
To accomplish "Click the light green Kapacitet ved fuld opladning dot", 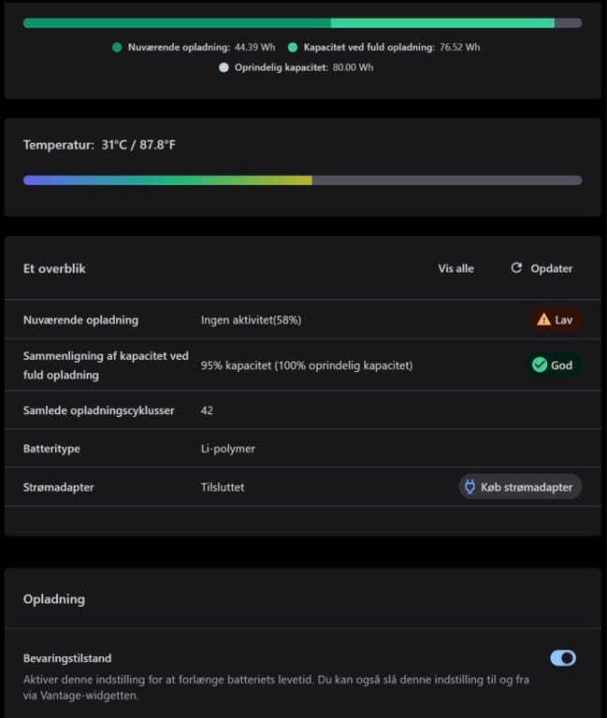I will pyautogui.click(x=293, y=47).
